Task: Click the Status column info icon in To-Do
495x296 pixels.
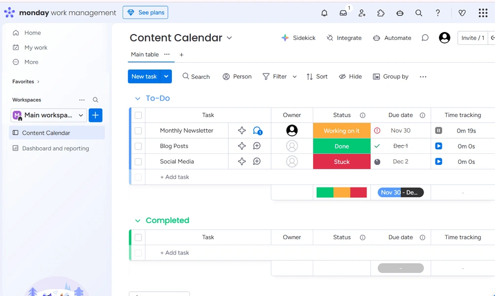Action: point(363,115)
